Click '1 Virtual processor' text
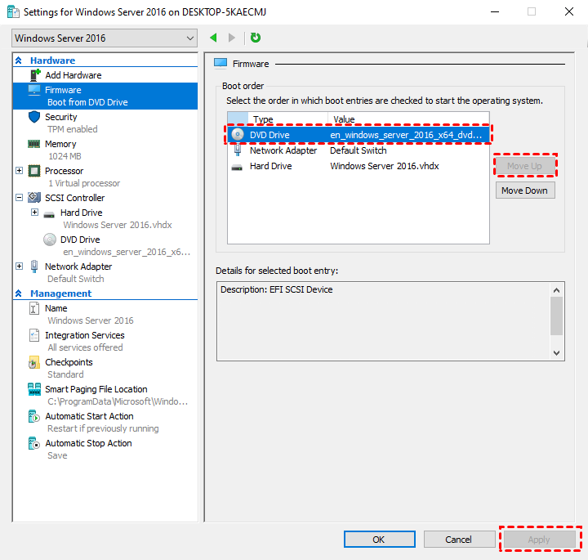588x560 pixels. (84, 183)
